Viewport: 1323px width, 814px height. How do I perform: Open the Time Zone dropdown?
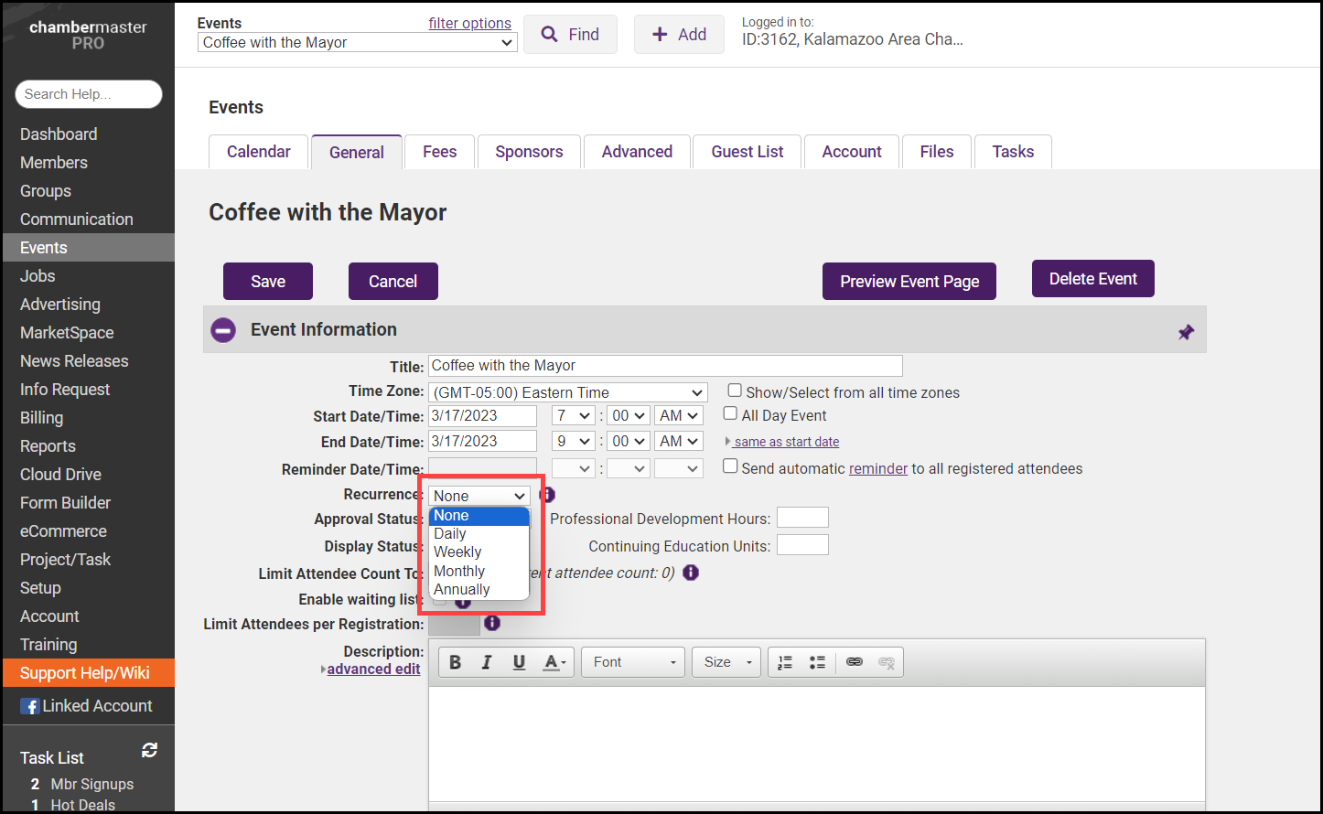(x=567, y=392)
